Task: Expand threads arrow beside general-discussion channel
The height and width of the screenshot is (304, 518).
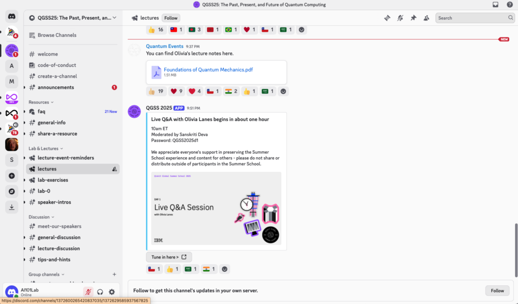Action: 24,237
